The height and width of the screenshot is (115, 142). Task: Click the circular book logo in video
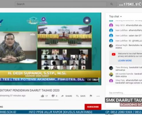87,20
